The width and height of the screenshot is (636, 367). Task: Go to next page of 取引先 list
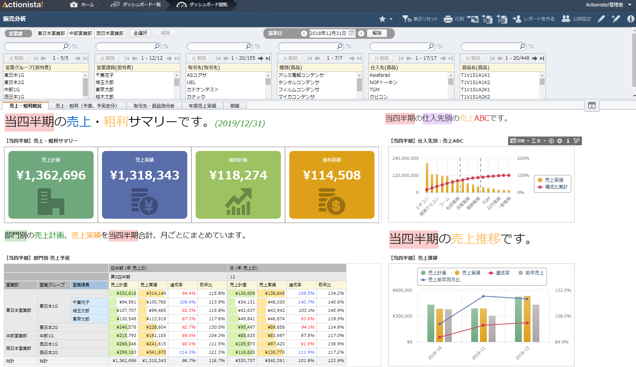point(261,58)
